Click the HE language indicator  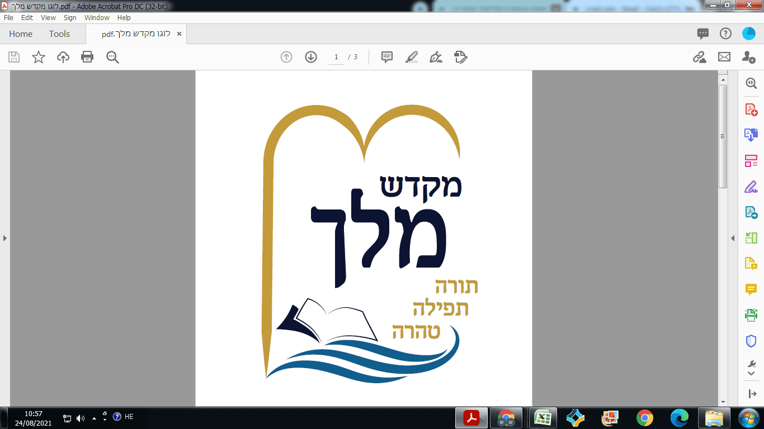click(129, 417)
